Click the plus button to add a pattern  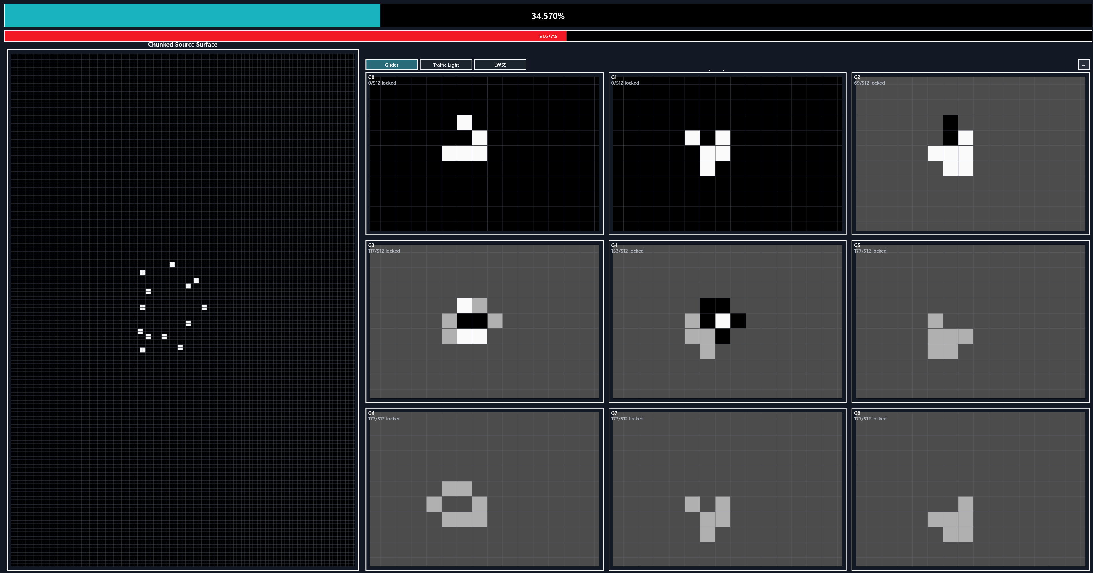[1083, 65]
